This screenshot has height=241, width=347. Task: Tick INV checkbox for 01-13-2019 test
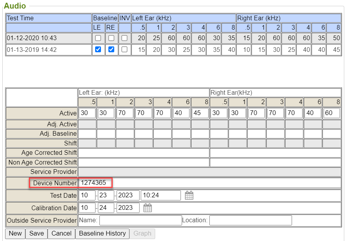tap(124, 50)
